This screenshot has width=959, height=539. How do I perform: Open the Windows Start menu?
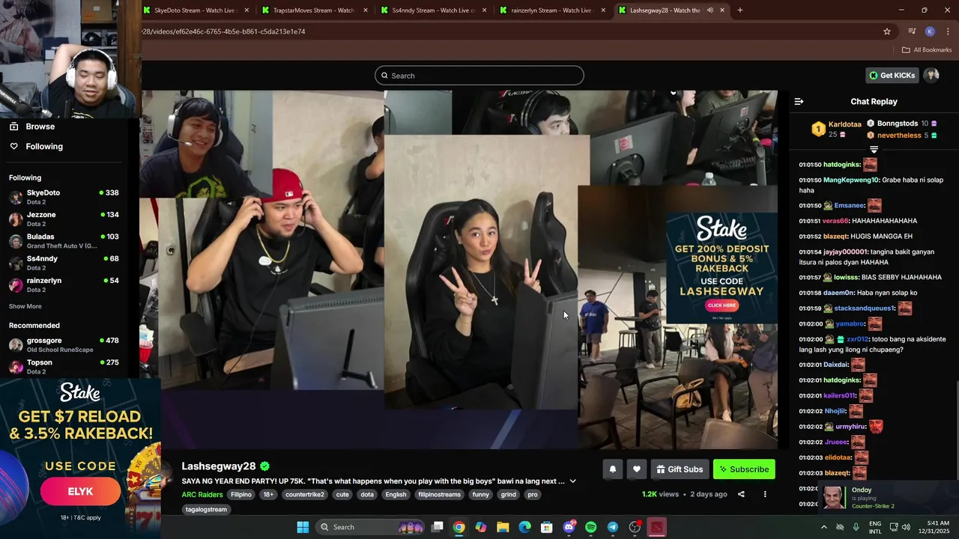303,527
